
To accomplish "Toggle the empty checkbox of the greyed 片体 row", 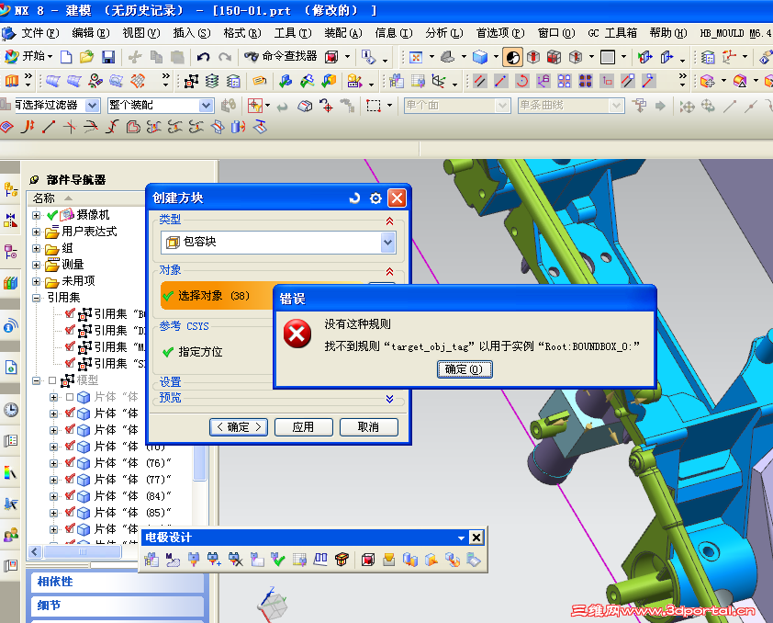I will (x=70, y=397).
